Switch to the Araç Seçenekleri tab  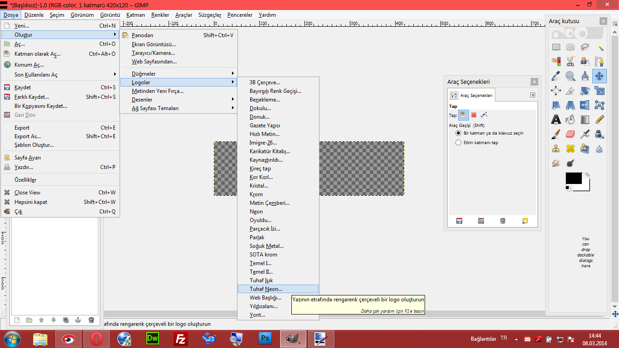(472, 96)
